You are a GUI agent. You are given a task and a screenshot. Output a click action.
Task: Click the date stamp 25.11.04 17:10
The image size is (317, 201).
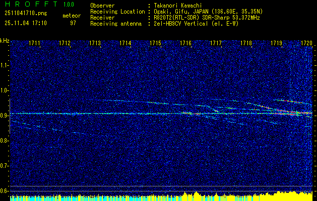point(26,23)
